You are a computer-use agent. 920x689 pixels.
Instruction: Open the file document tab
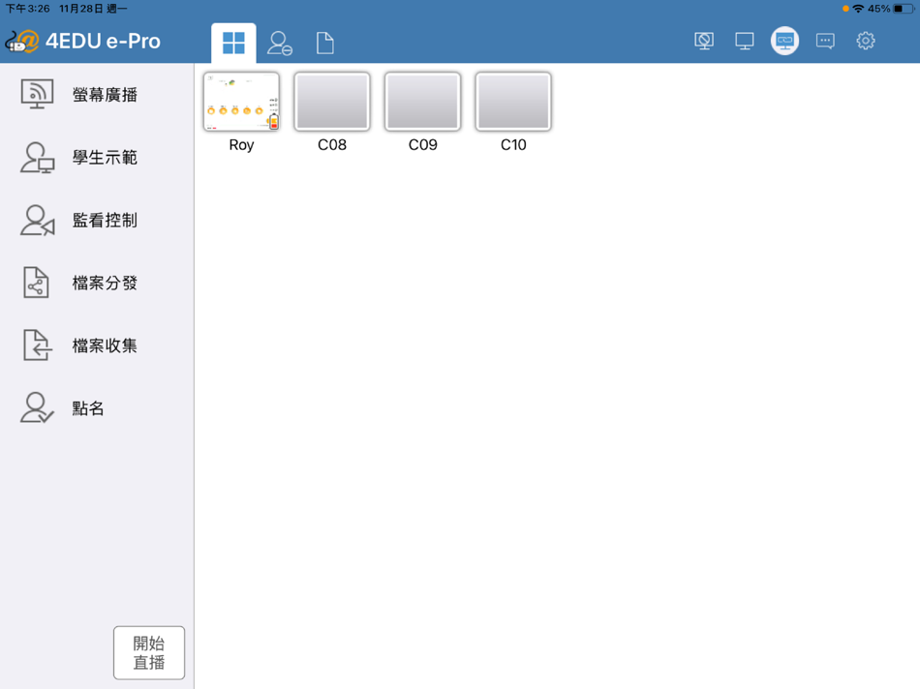[325, 44]
